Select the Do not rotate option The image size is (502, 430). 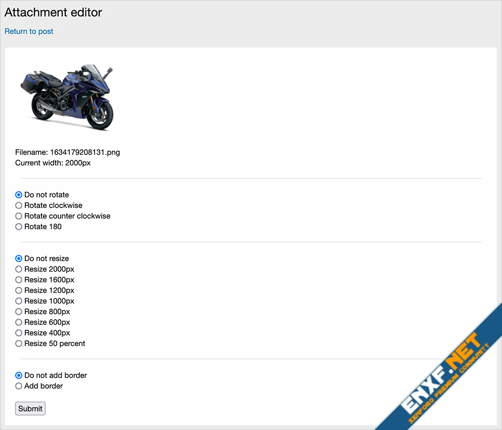pos(19,195)
